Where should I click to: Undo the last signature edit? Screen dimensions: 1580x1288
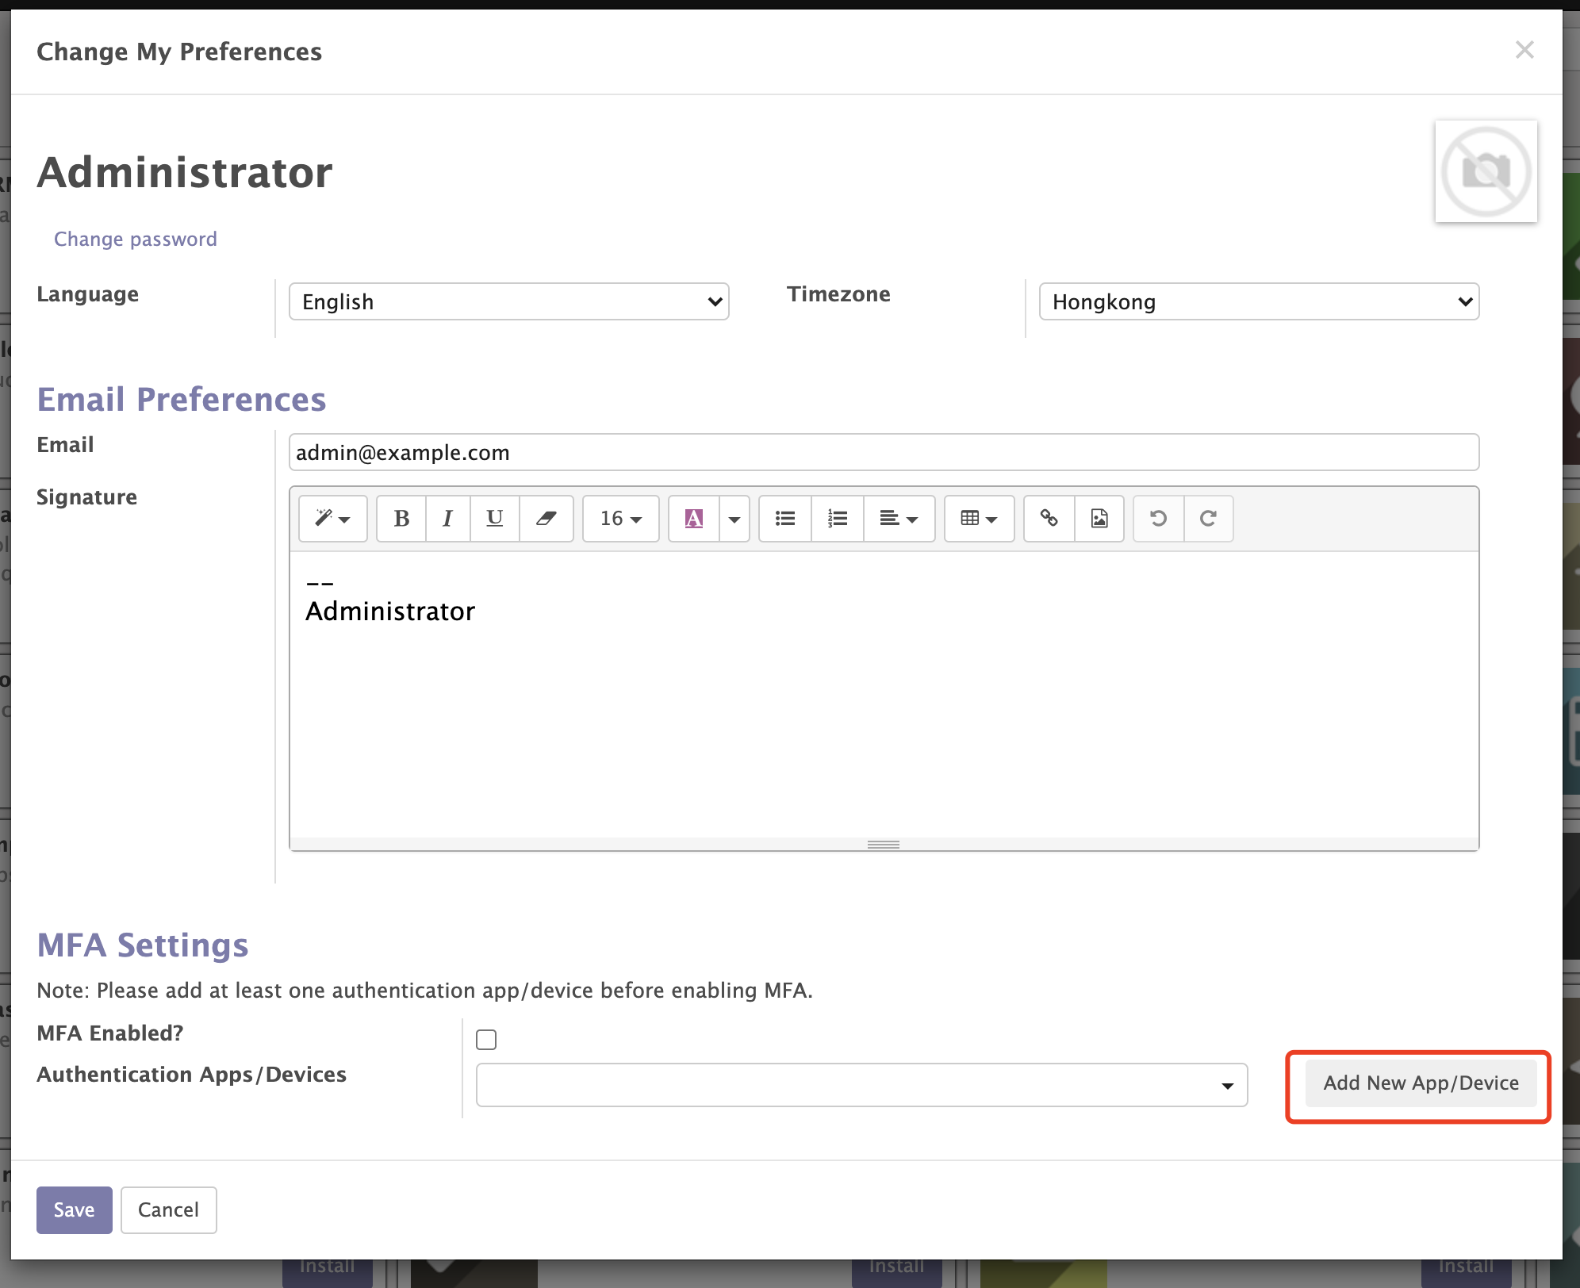click(x=1158, y=519)
